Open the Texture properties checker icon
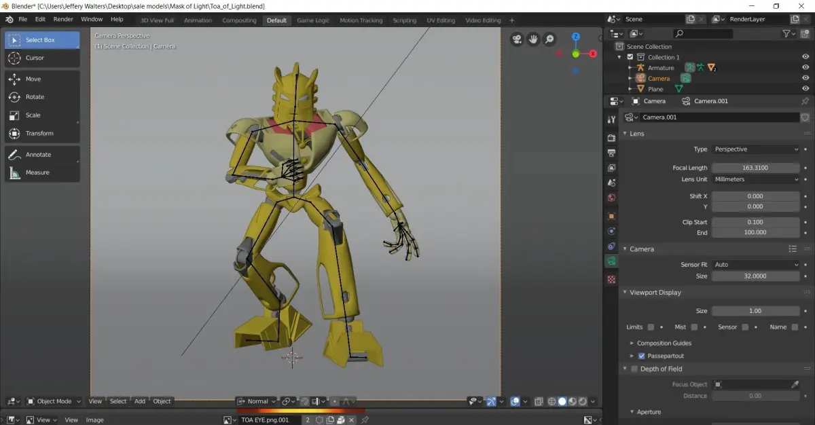815x425 pixels. [x=611, y=279]
